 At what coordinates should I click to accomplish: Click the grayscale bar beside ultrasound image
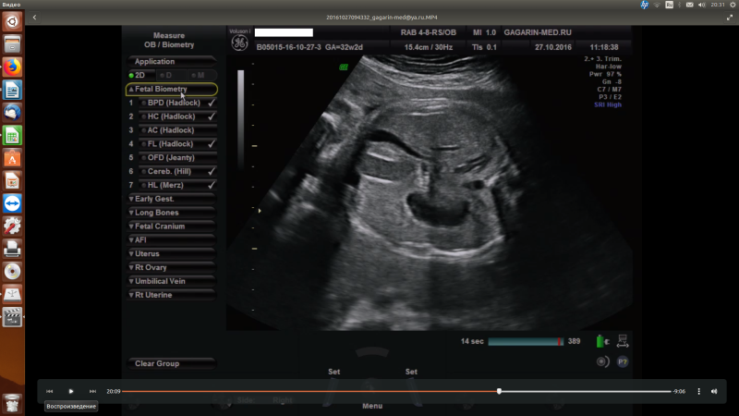tap(241, 118)
